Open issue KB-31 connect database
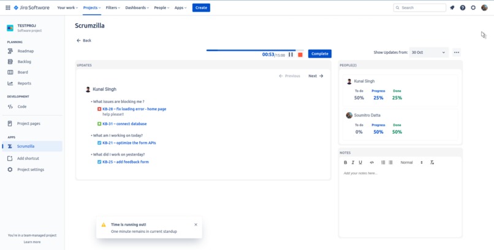 coord(124,124)
